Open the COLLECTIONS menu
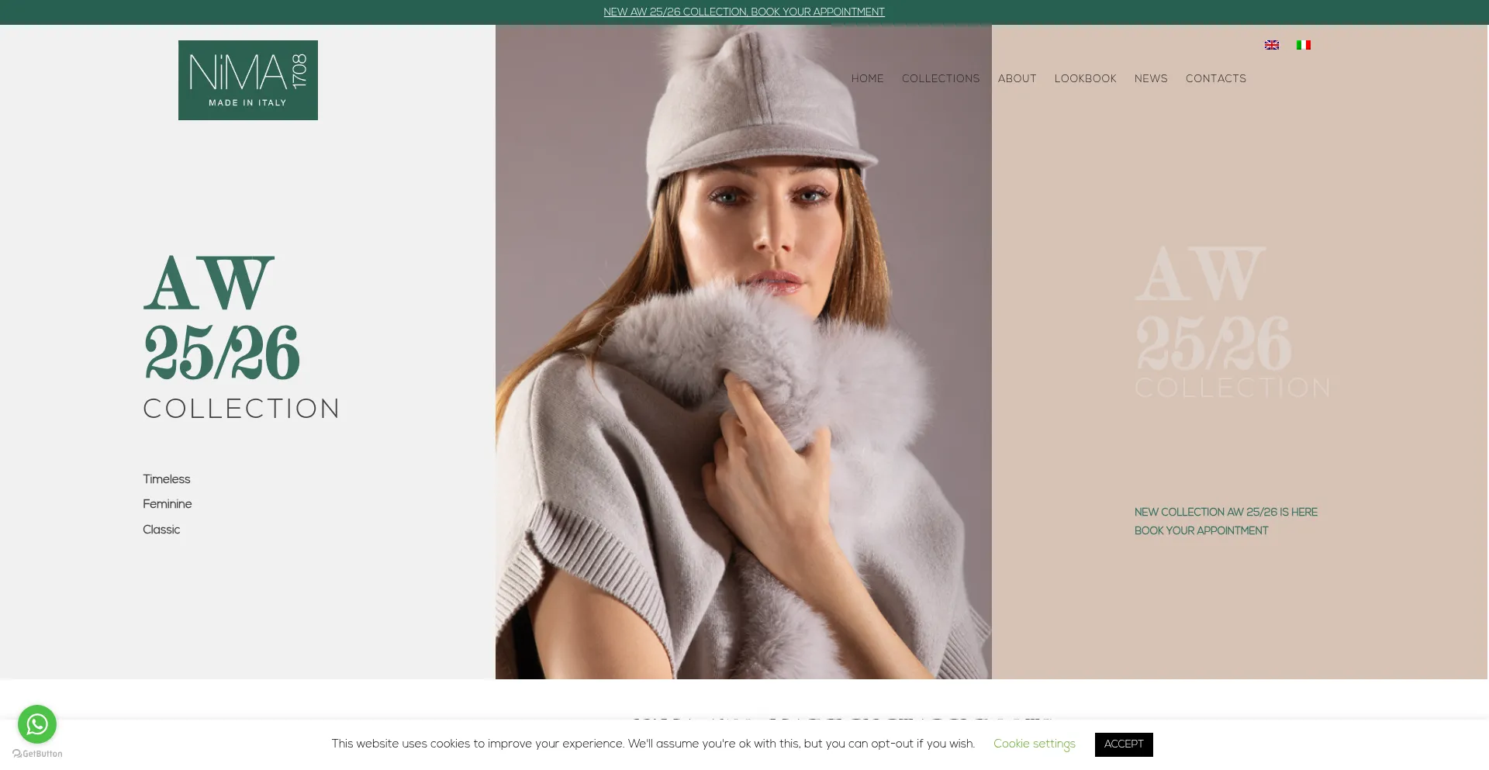The height and width of the screenshot is (770, 1489). [x=941, y=78]
